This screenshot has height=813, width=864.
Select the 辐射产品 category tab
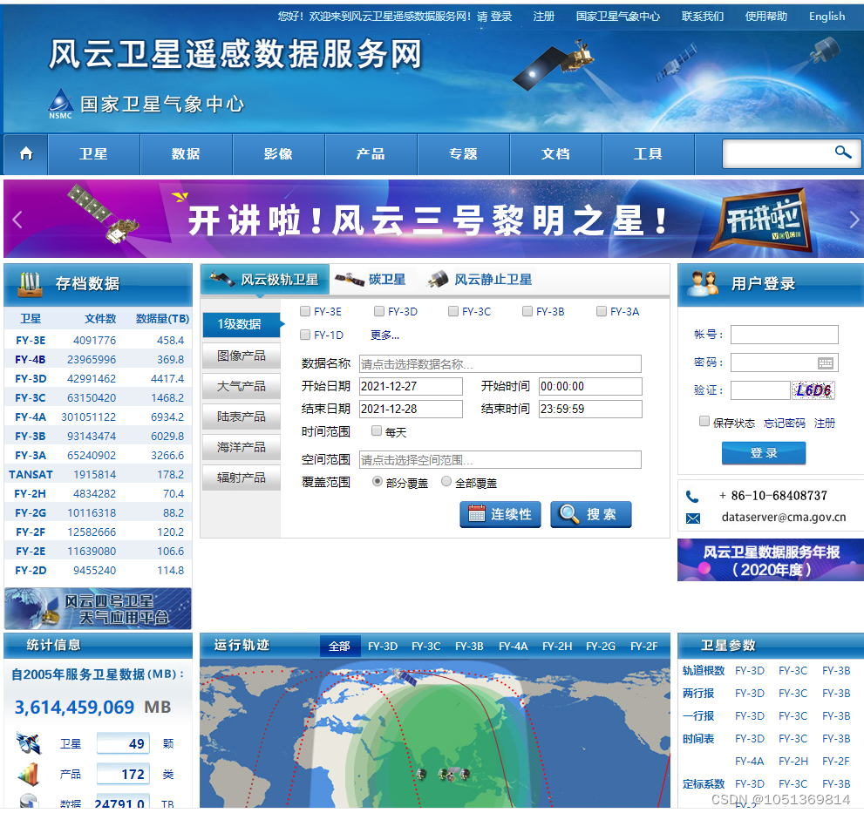(x=242, y=478)
